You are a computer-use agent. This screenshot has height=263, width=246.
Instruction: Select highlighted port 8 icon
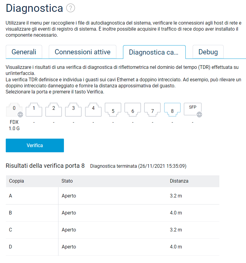(x=172, y=109)
